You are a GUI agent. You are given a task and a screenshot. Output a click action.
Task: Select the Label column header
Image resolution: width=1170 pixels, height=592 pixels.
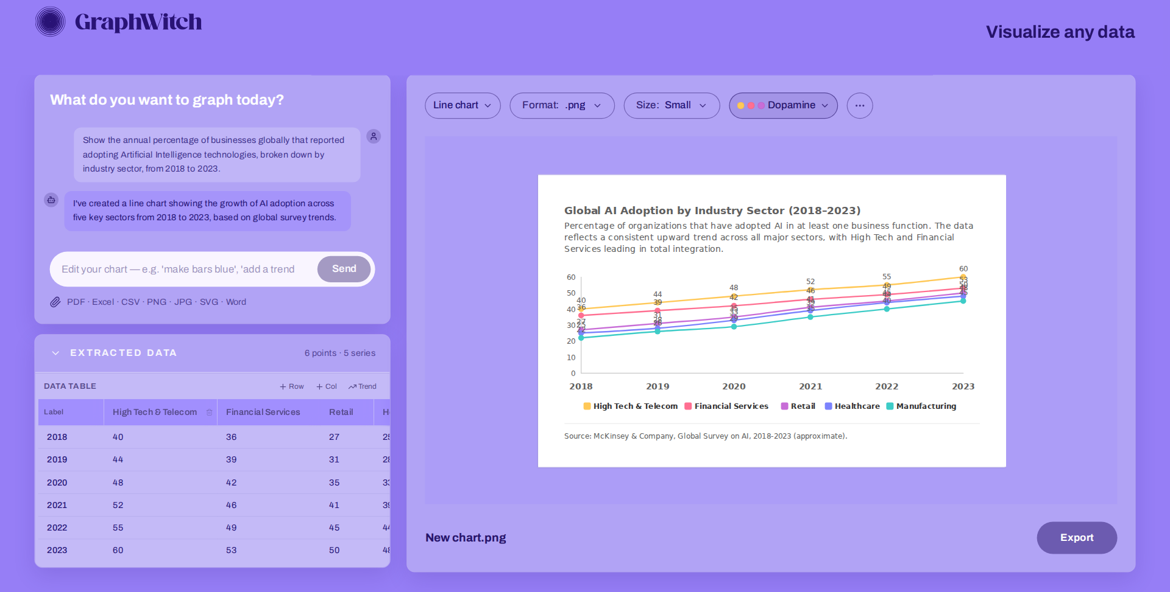(71, 412)
